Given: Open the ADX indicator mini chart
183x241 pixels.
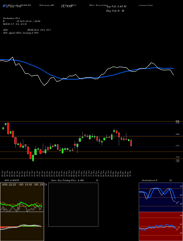Looking at the screenshot, I should point(22,197).
